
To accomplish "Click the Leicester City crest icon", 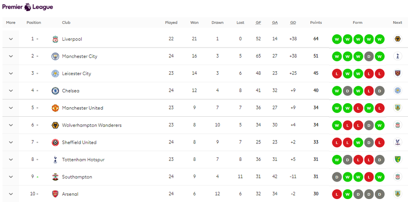I will tap(55, 73).
